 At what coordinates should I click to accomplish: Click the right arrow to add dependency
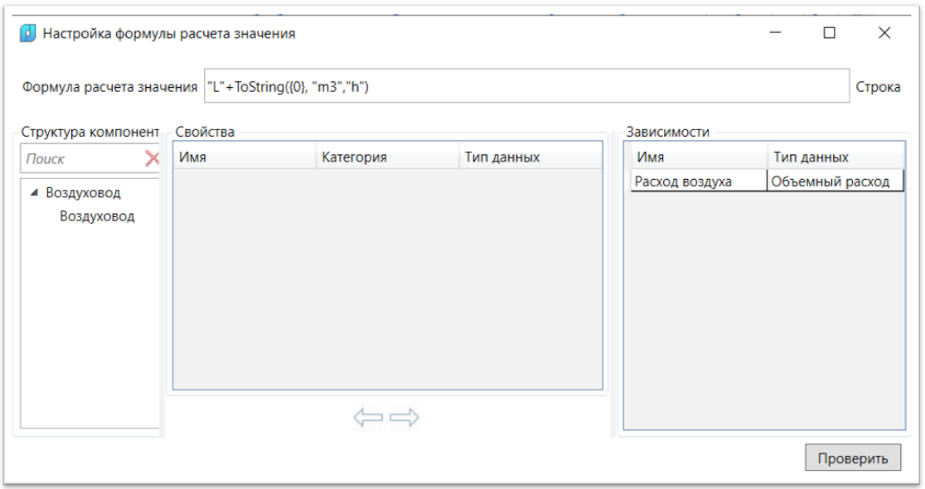(x=404, y=418)
